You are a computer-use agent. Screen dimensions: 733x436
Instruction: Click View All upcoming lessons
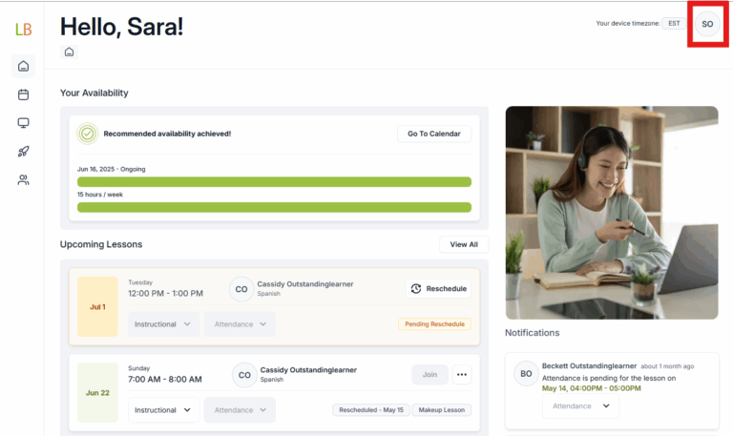[464, 244]
